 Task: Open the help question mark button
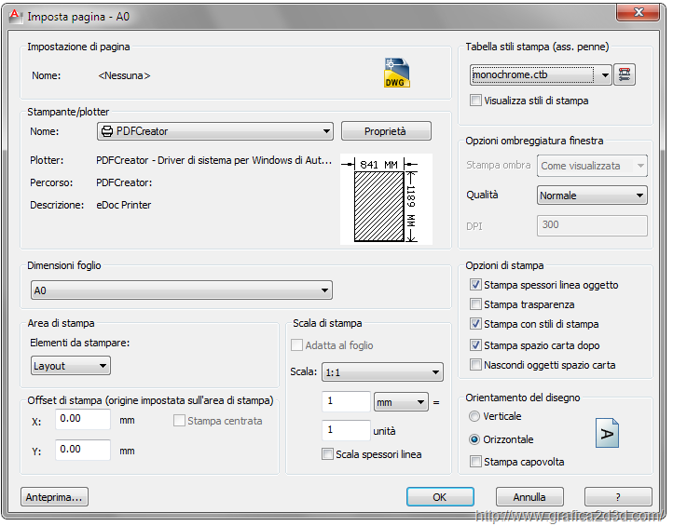(x=618, y=497)
